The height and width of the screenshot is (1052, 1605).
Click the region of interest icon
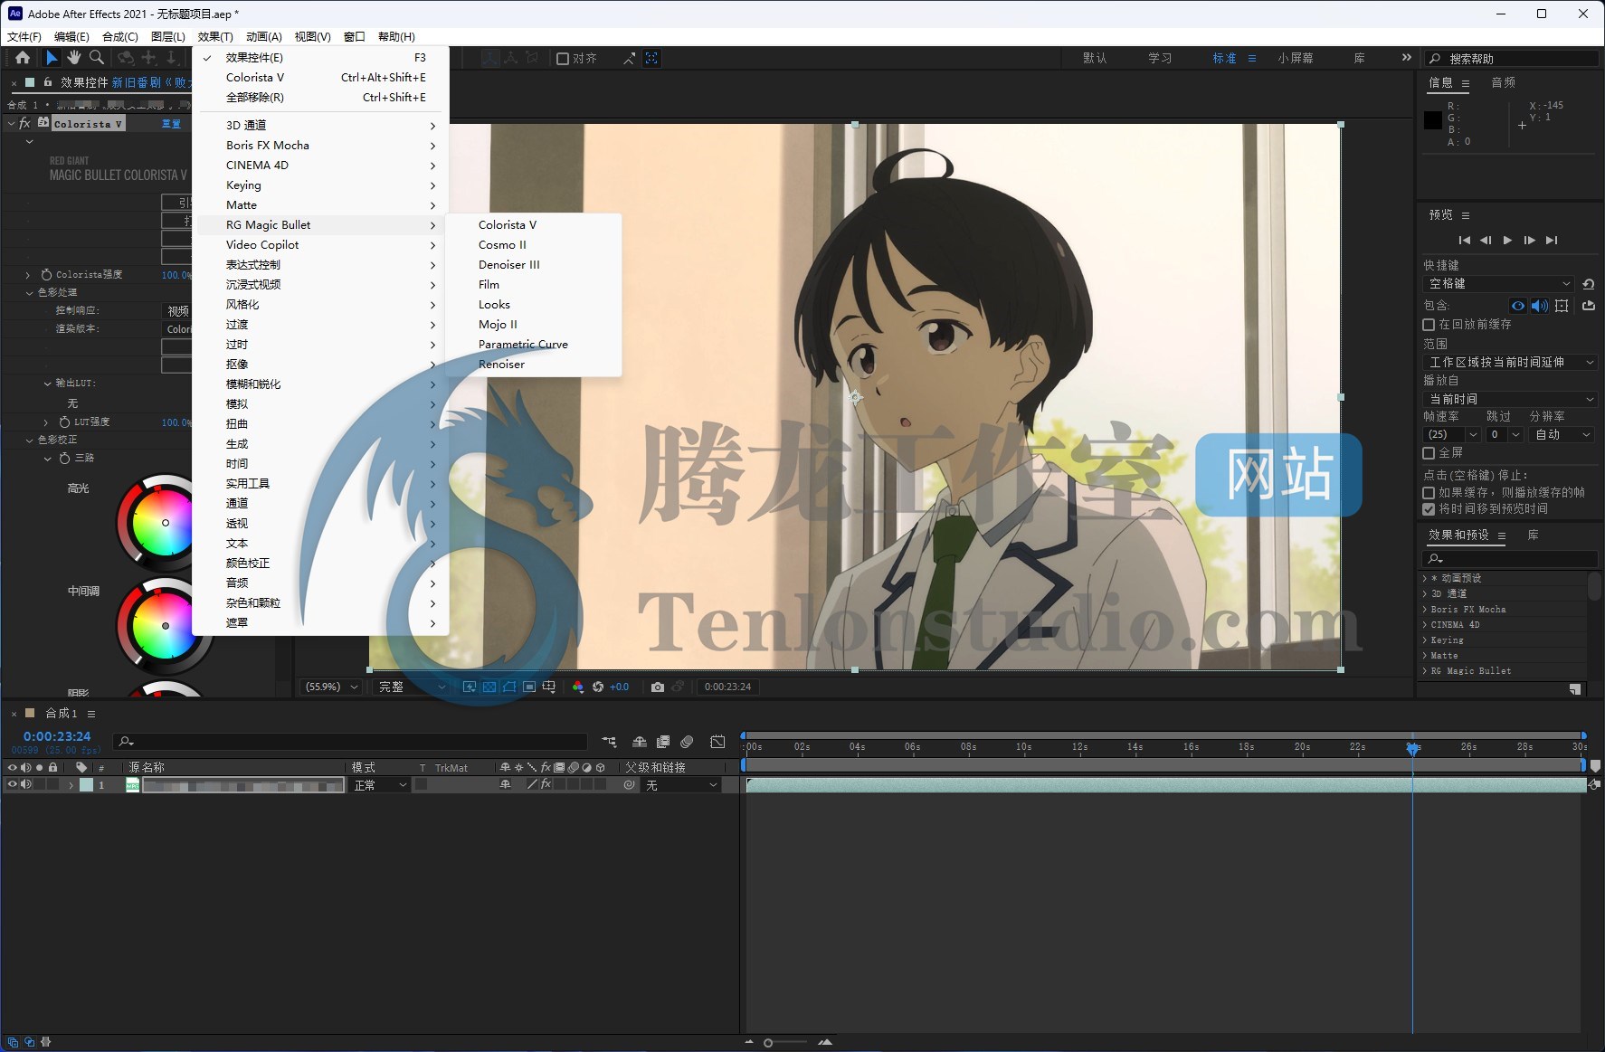pos(529,687)
